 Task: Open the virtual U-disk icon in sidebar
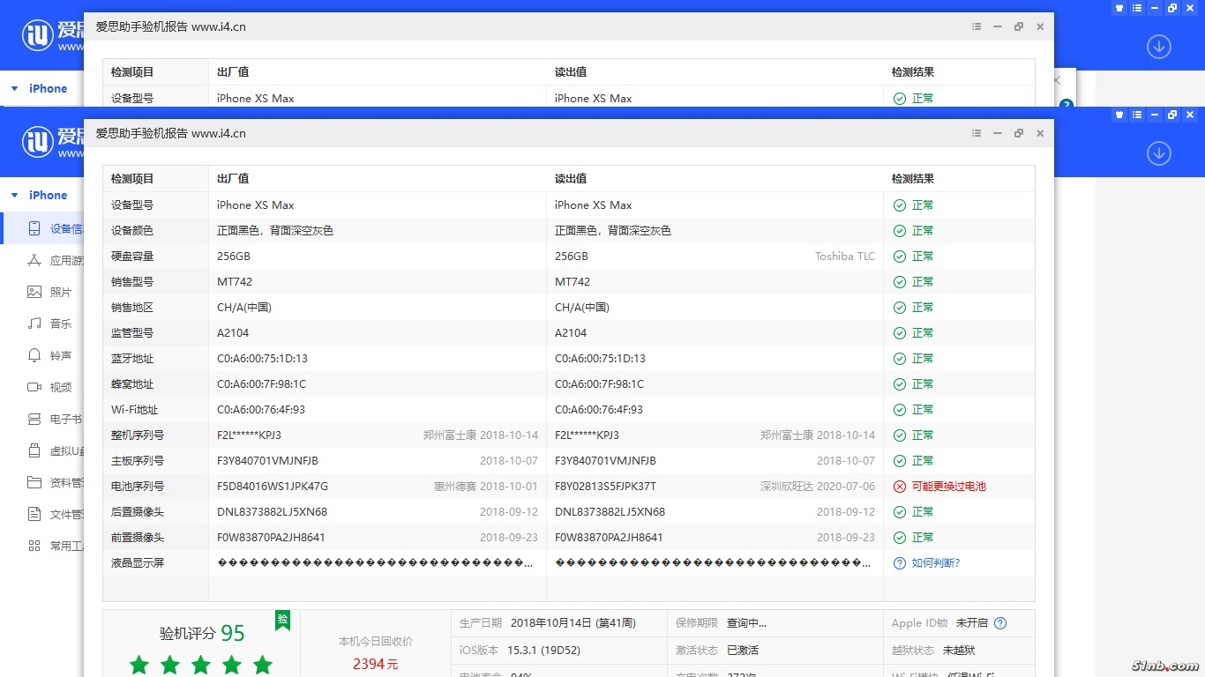pos(34,450)
